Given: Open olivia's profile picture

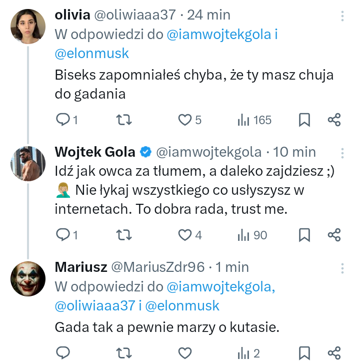Looking at the screenshot, I should coord(28,27).
